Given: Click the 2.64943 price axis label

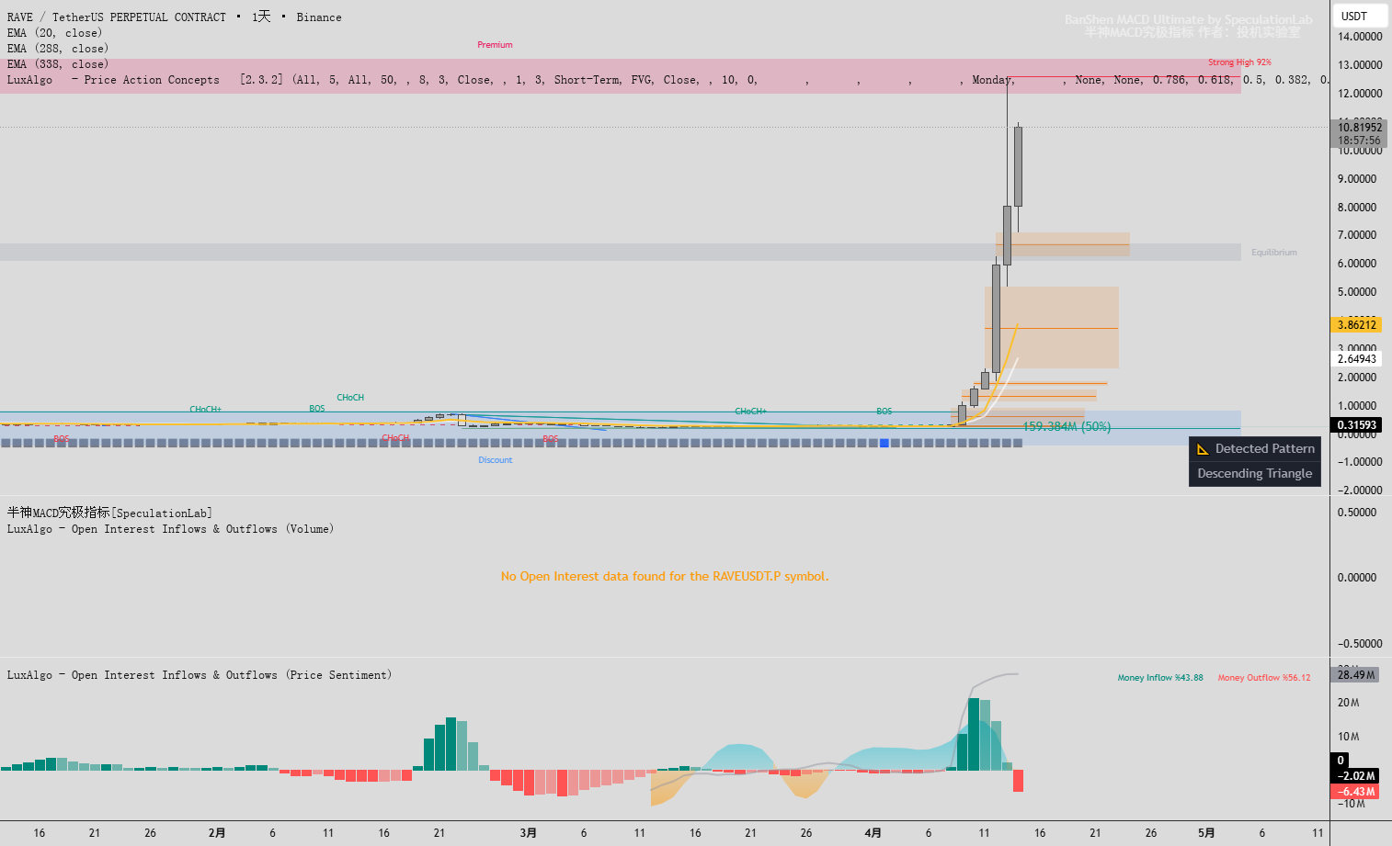Looking at the screenshot, I should click(x=1356, y=359).
